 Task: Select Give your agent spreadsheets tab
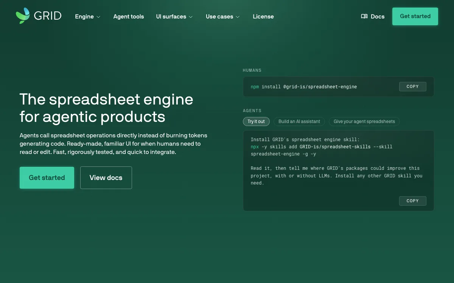click(x=364, y=122)
